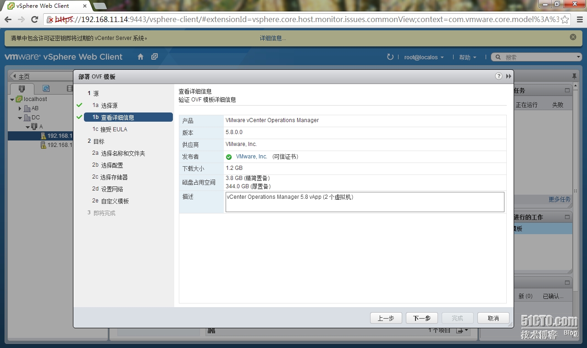Screen dimensions: 587x348
Task: Select the localhost vCenter item
Action: pyautogui.click(x=31, y=99)
